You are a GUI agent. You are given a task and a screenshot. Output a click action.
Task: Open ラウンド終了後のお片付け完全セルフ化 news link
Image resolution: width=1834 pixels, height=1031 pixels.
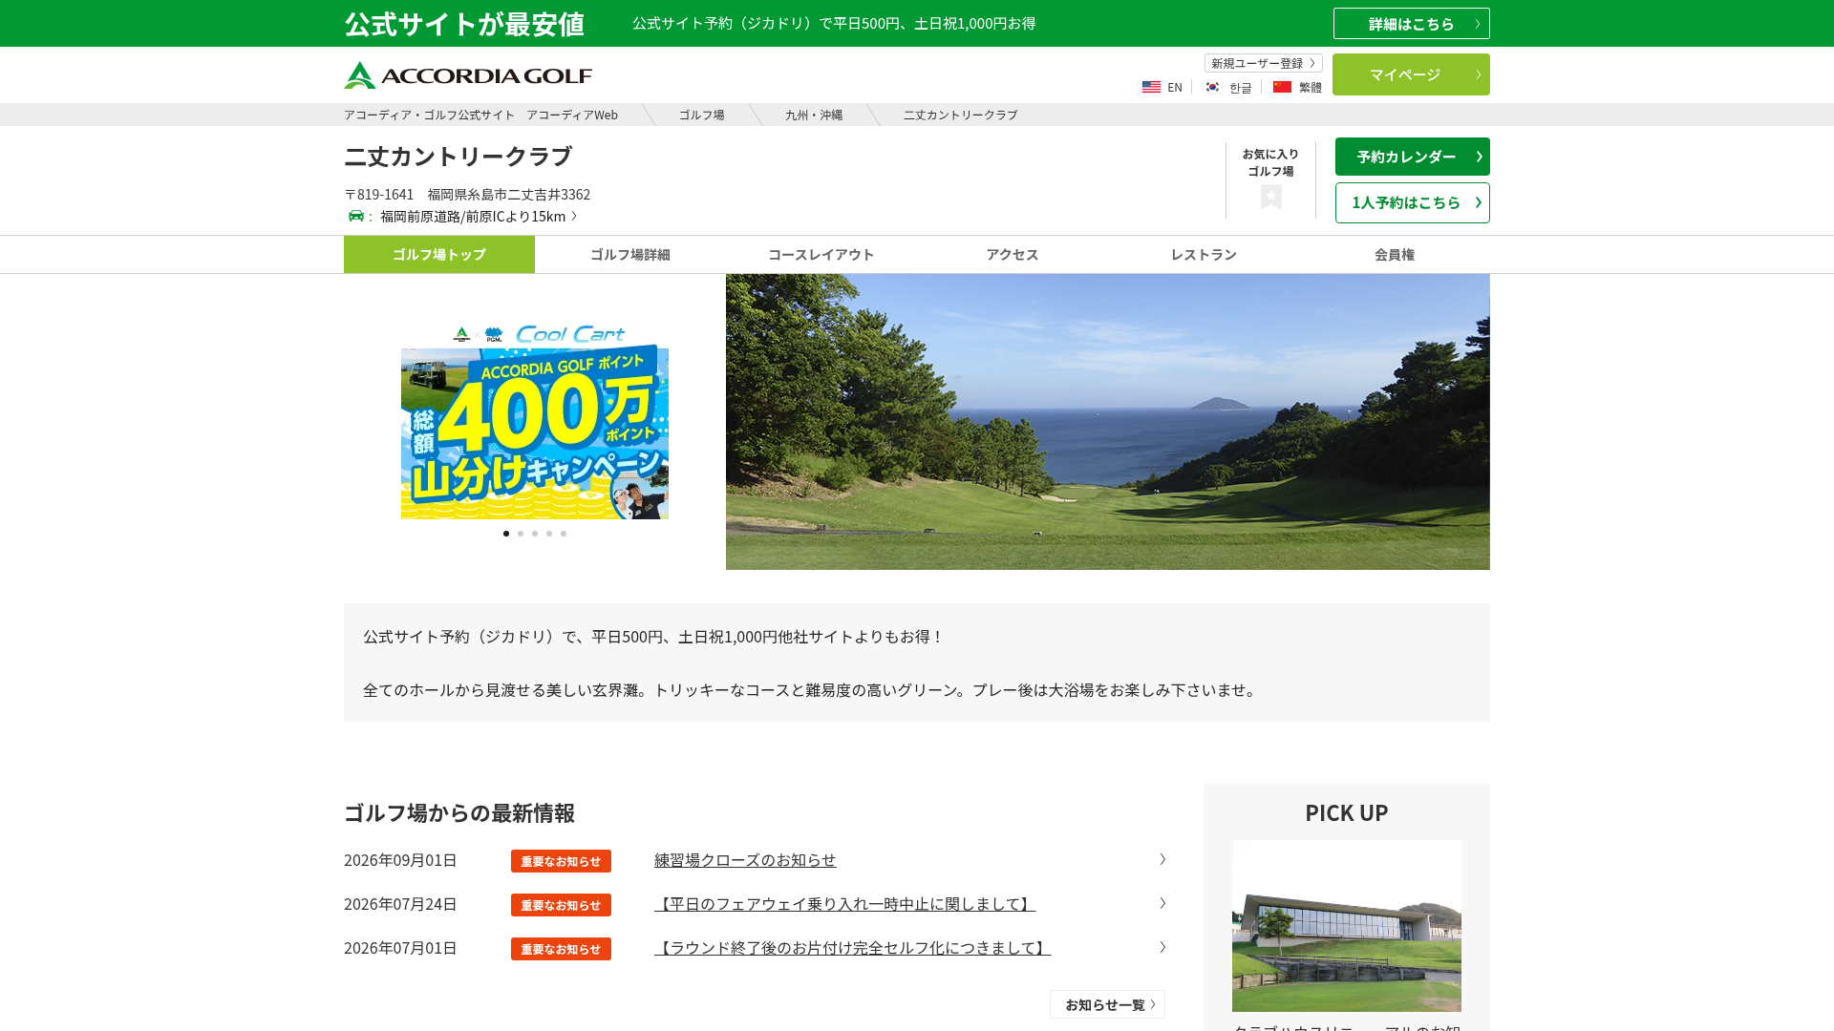(x=852, y=948)
